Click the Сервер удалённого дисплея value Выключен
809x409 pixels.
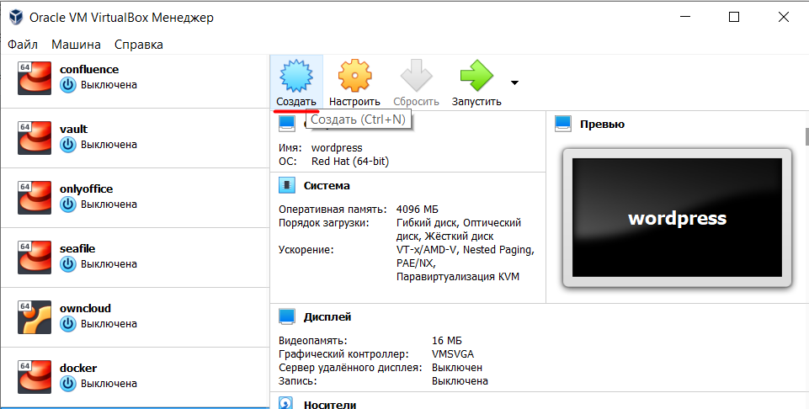457,368
